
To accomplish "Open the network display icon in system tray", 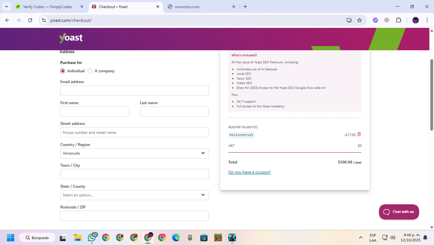I will [385, 237].
